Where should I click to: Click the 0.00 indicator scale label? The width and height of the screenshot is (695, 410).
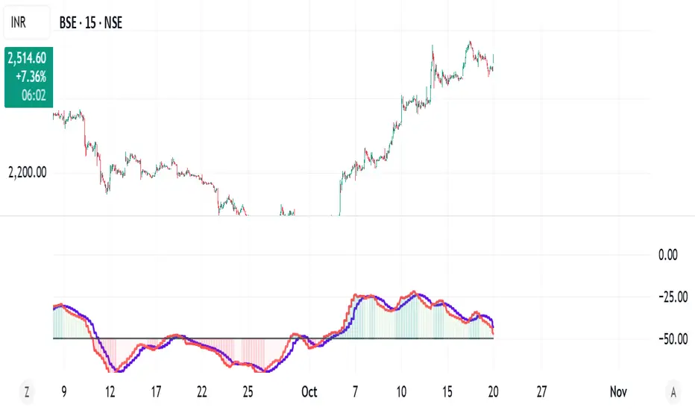pos(667,255)
